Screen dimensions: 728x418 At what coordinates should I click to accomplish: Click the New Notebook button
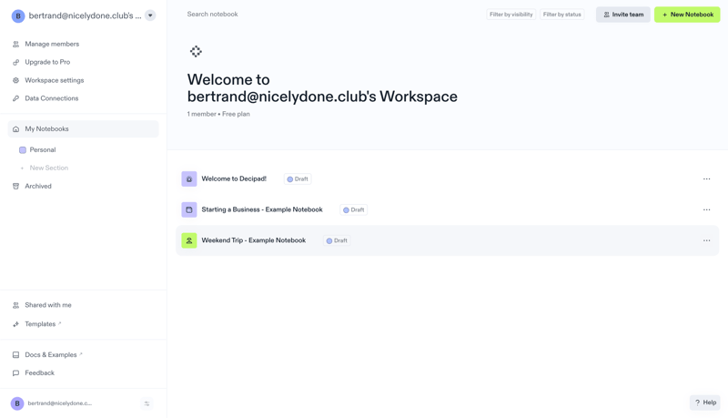point(687,15)
